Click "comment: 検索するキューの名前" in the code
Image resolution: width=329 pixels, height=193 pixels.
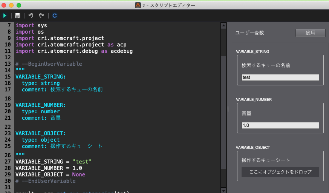[x=62, y=90]
